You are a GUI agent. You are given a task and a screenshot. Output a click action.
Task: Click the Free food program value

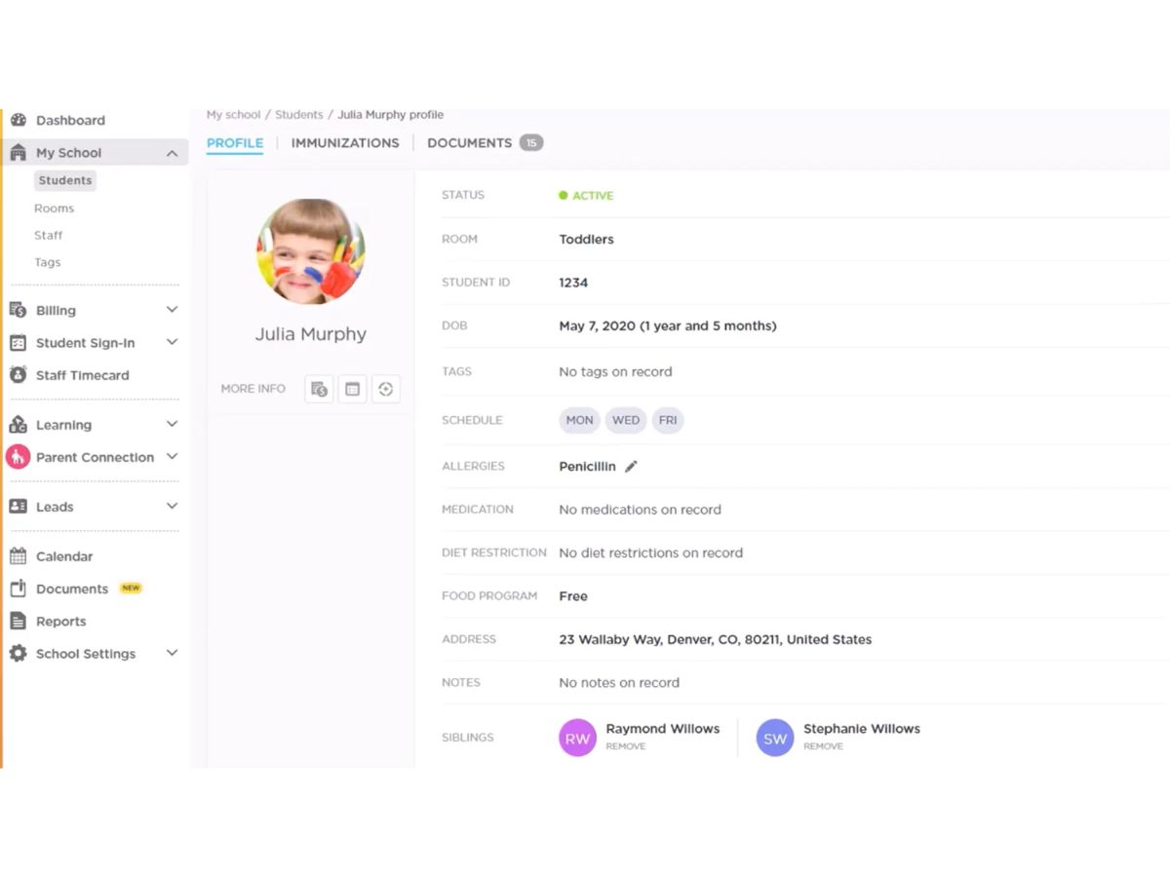[573, 596]
